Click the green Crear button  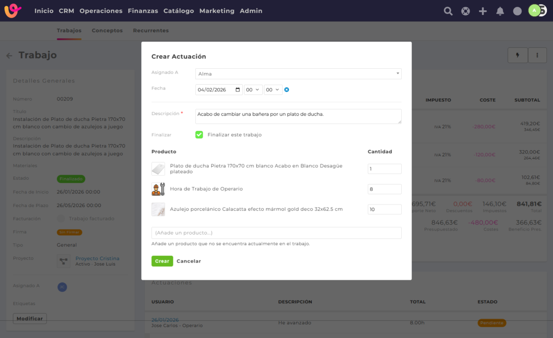162,261
